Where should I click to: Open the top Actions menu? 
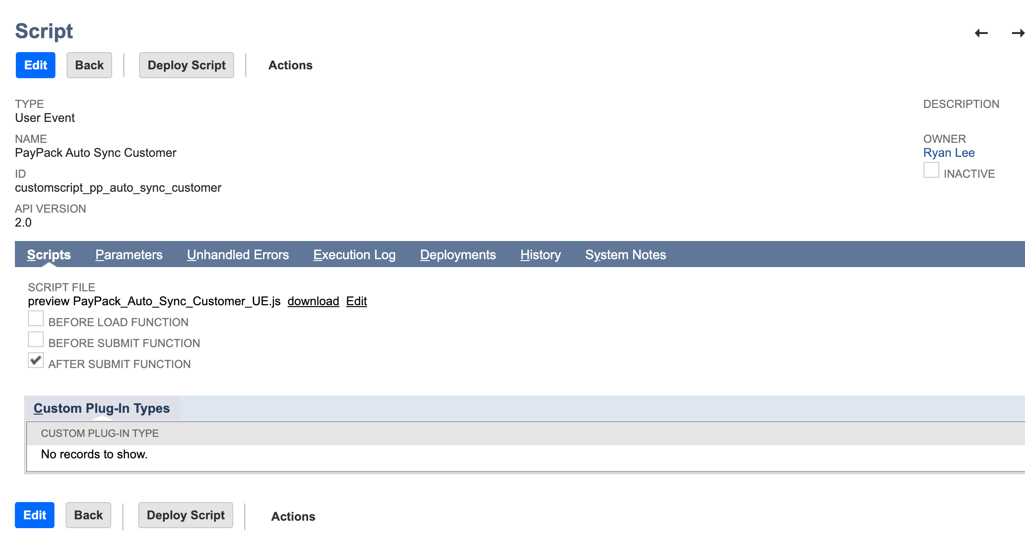tap(290, 65)
